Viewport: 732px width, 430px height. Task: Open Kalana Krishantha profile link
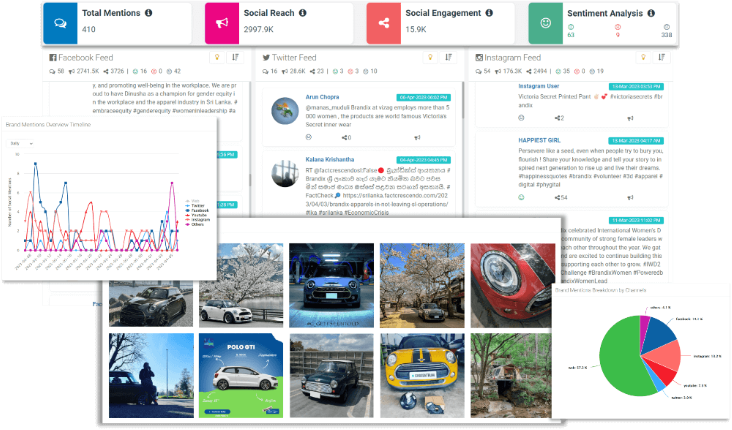[330, 159]
